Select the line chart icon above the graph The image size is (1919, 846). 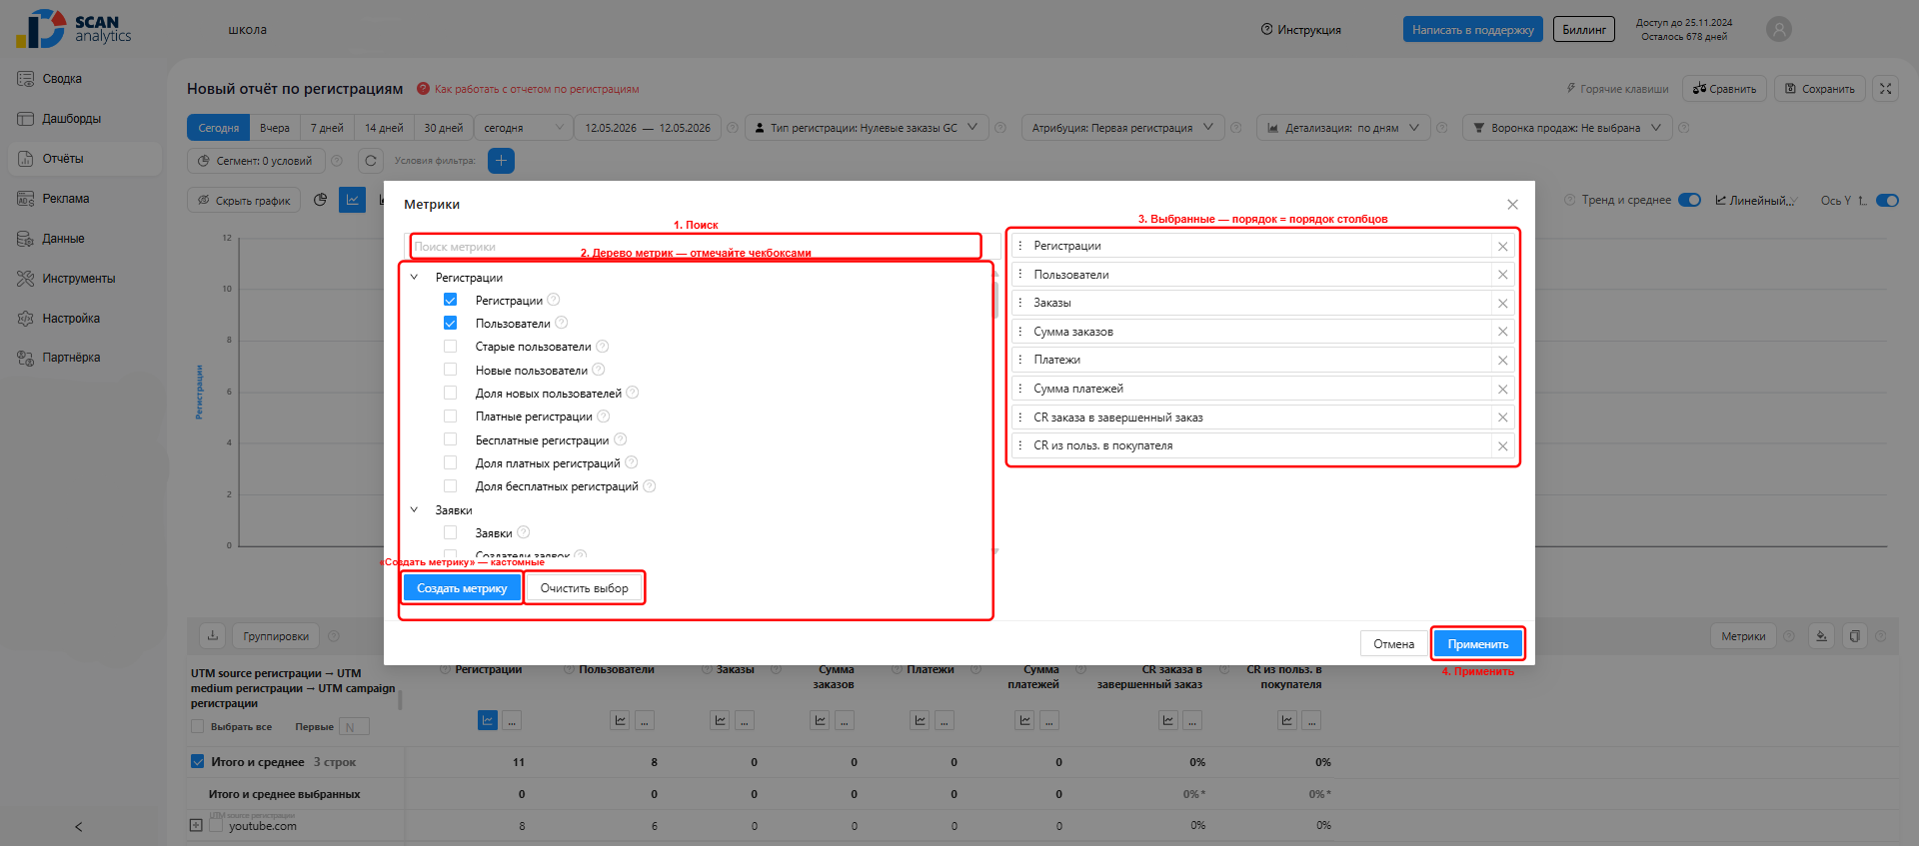[x=352, y=200]
